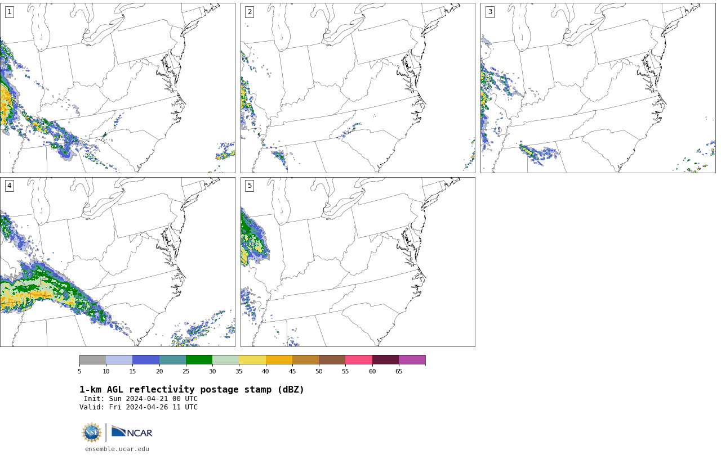Open postage stamp map number 5
Viewport: 721px width, 455px height.
(358, 262)
